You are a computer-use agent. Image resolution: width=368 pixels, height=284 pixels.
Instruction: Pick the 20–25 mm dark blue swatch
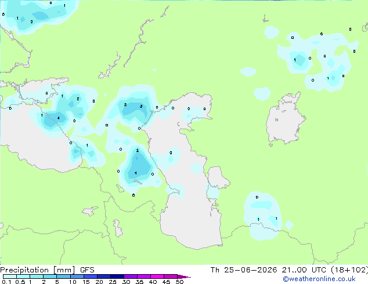coord(104,276)
